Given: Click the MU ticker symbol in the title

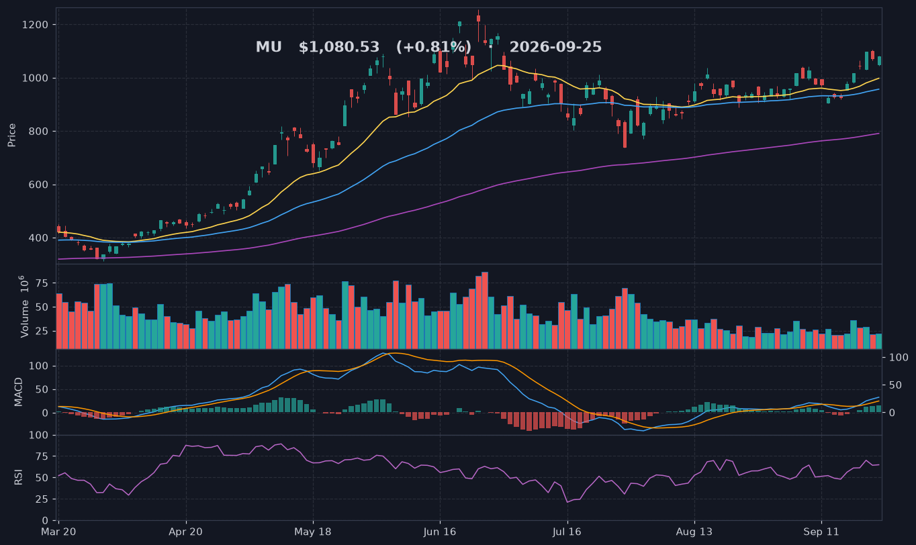Looking at the screenshot, I should pyautogui.click(x=269, y=48).
